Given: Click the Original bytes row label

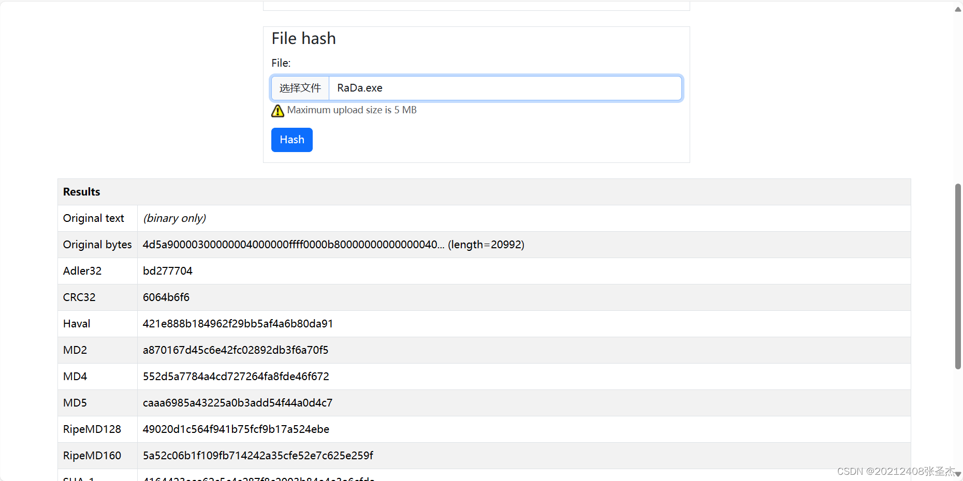Looking at the screenshot, I should click(x=97, y=245).
